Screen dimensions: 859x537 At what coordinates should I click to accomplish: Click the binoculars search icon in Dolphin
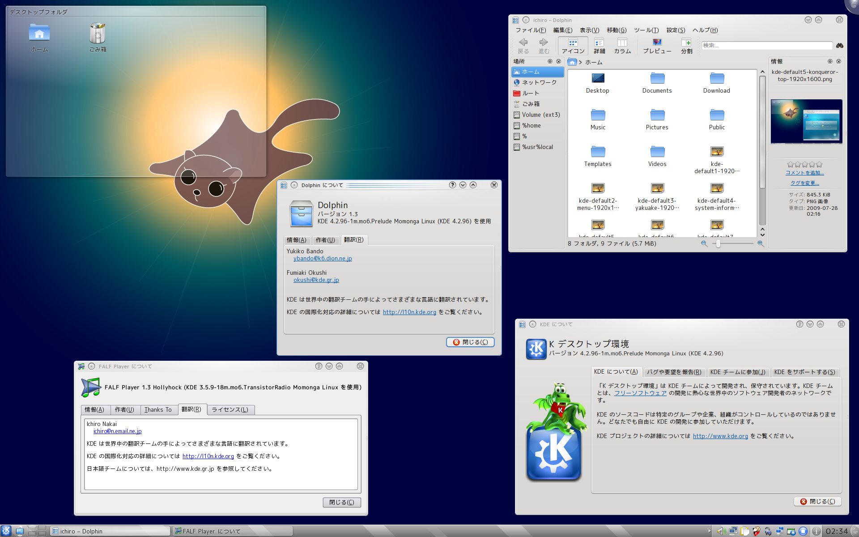point(839,45)
